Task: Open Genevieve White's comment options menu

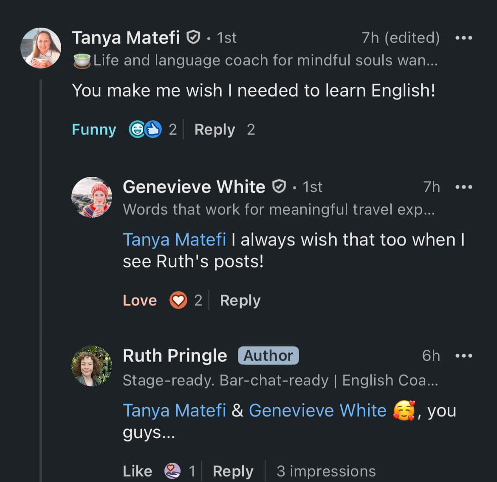Action: tap(464, 187)
